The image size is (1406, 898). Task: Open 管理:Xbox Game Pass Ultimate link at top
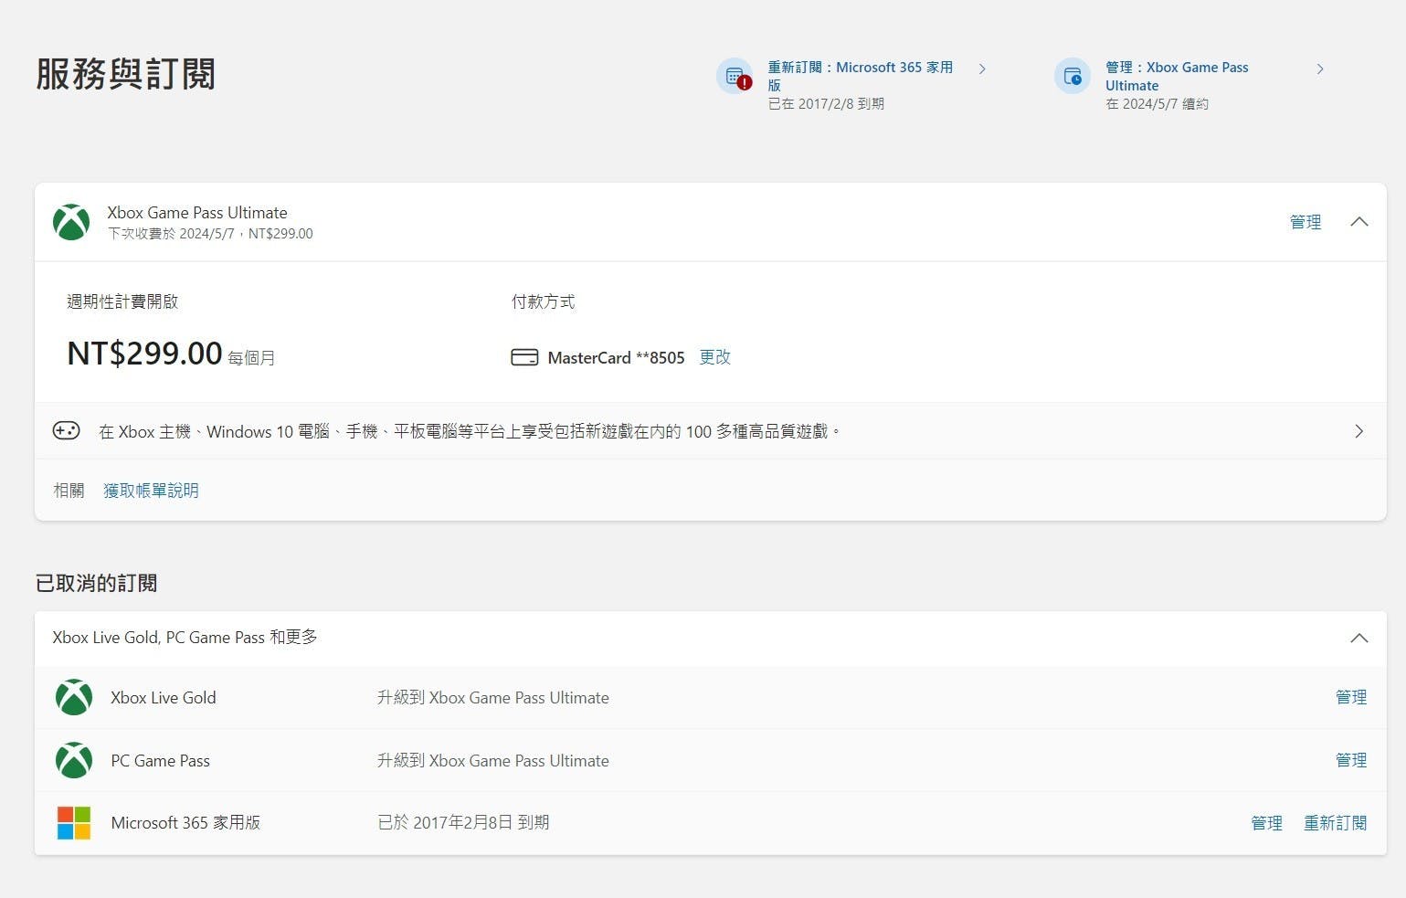tap(1177, 76)
